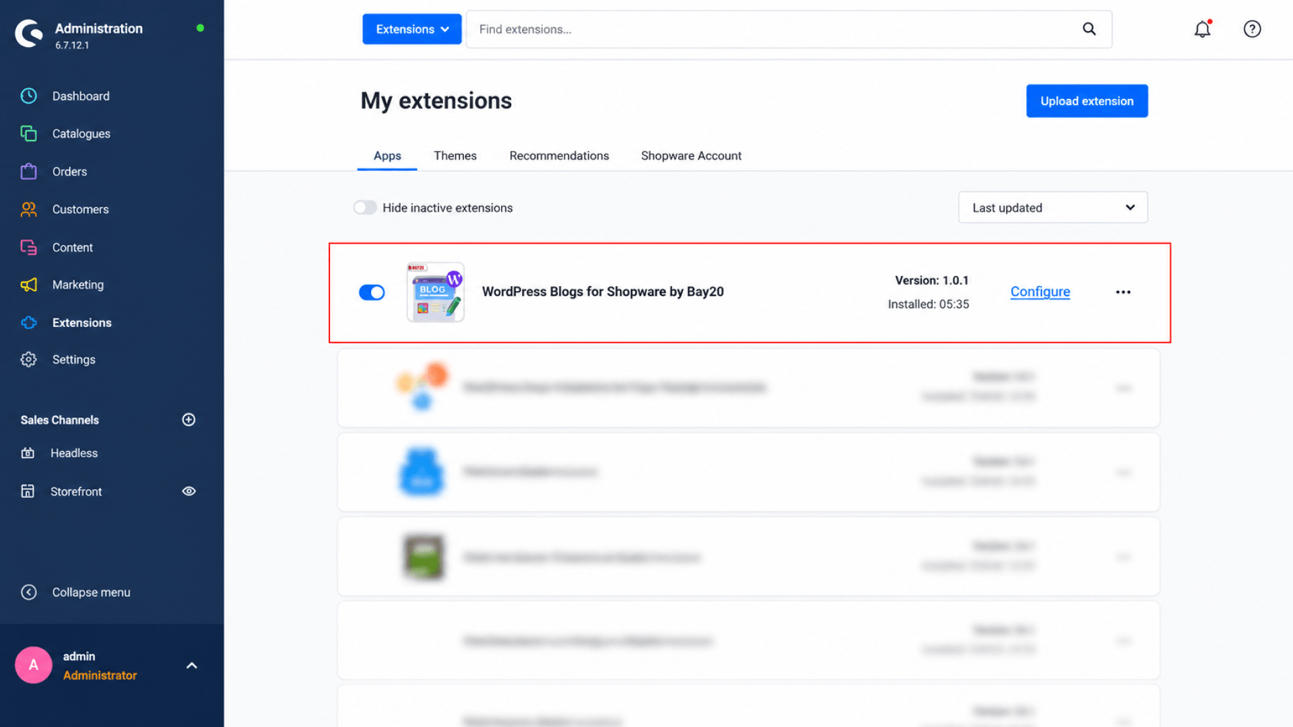This screenshot has height=727, width=1293.
Task: Click the Sales Channels heading
Action: pyautogui.click(x=59, y=420)
